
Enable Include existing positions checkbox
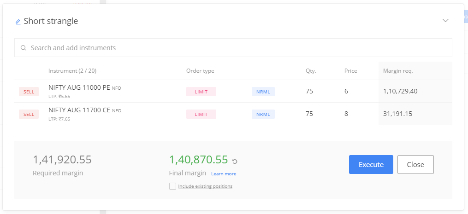click(x=172, y=186)
